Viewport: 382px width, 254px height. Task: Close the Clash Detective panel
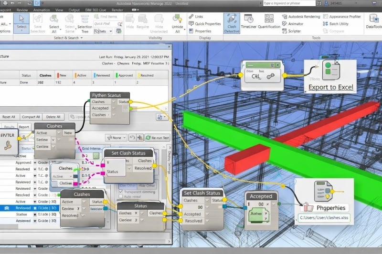[169, 46]
